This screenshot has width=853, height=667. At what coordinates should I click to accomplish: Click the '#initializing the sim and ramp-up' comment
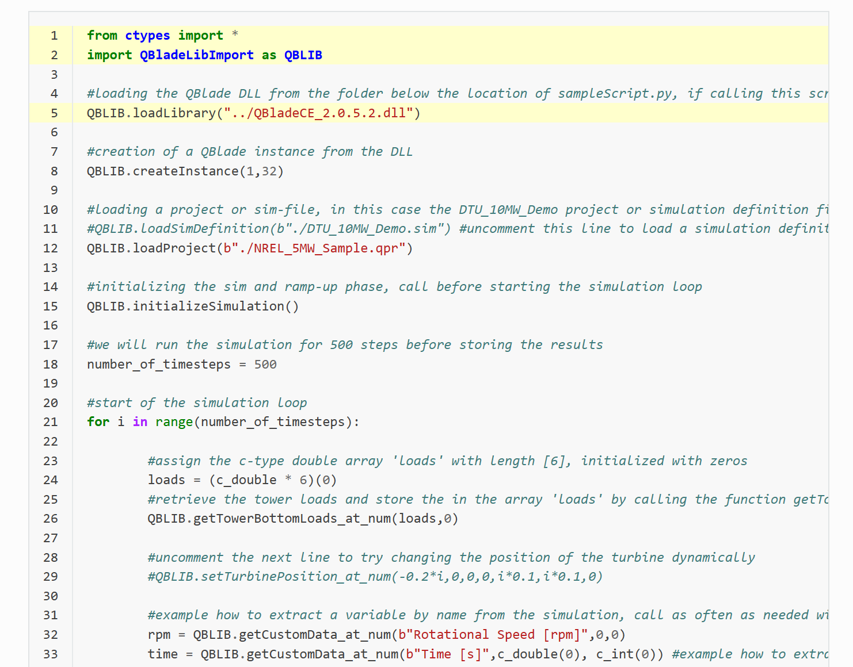point(394,287)
